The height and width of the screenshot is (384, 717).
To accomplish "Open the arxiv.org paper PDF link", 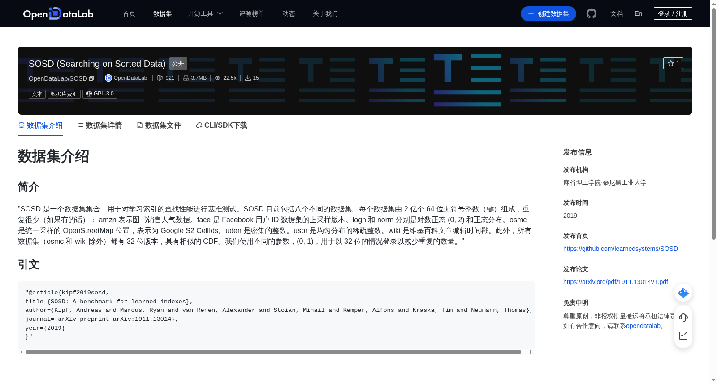I will click(x=615, y=282).
